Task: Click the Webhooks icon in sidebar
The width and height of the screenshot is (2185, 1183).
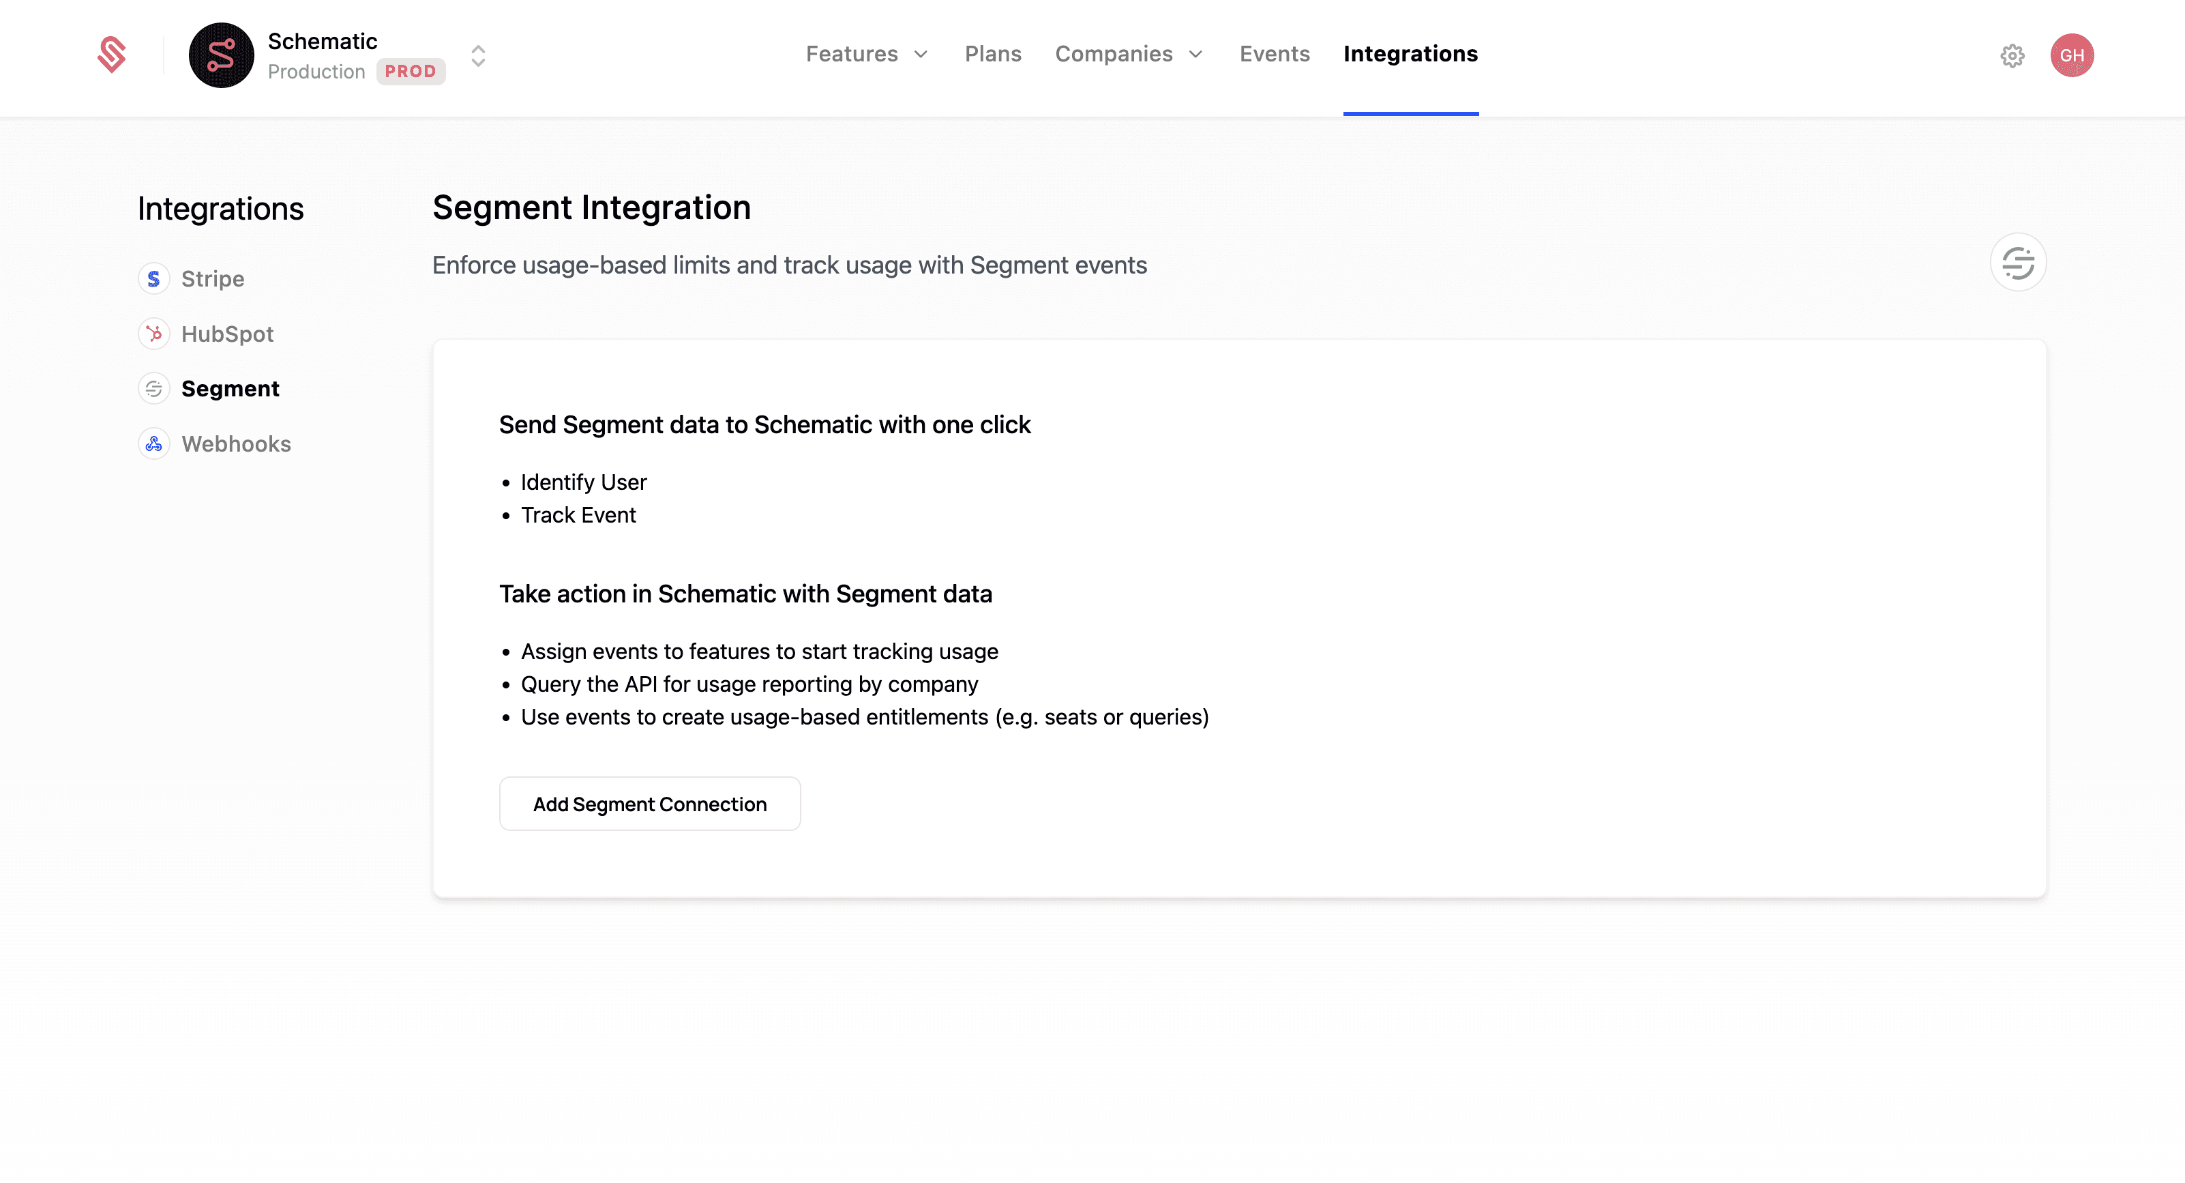Action: pyautogui.click(x=153, y=444)
